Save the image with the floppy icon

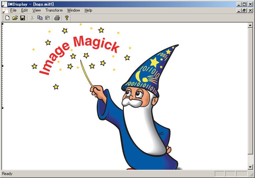click(23, 18)
